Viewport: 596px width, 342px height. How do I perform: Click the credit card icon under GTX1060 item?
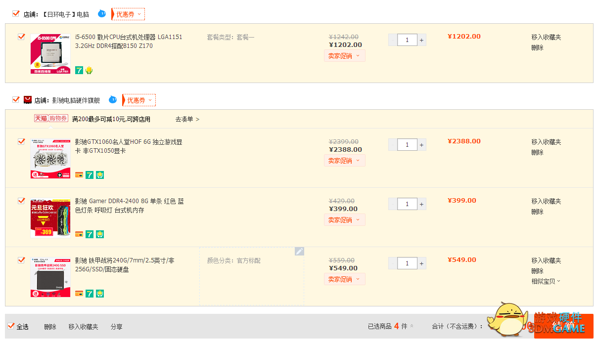pyautogui.click(x=79, y=175)
